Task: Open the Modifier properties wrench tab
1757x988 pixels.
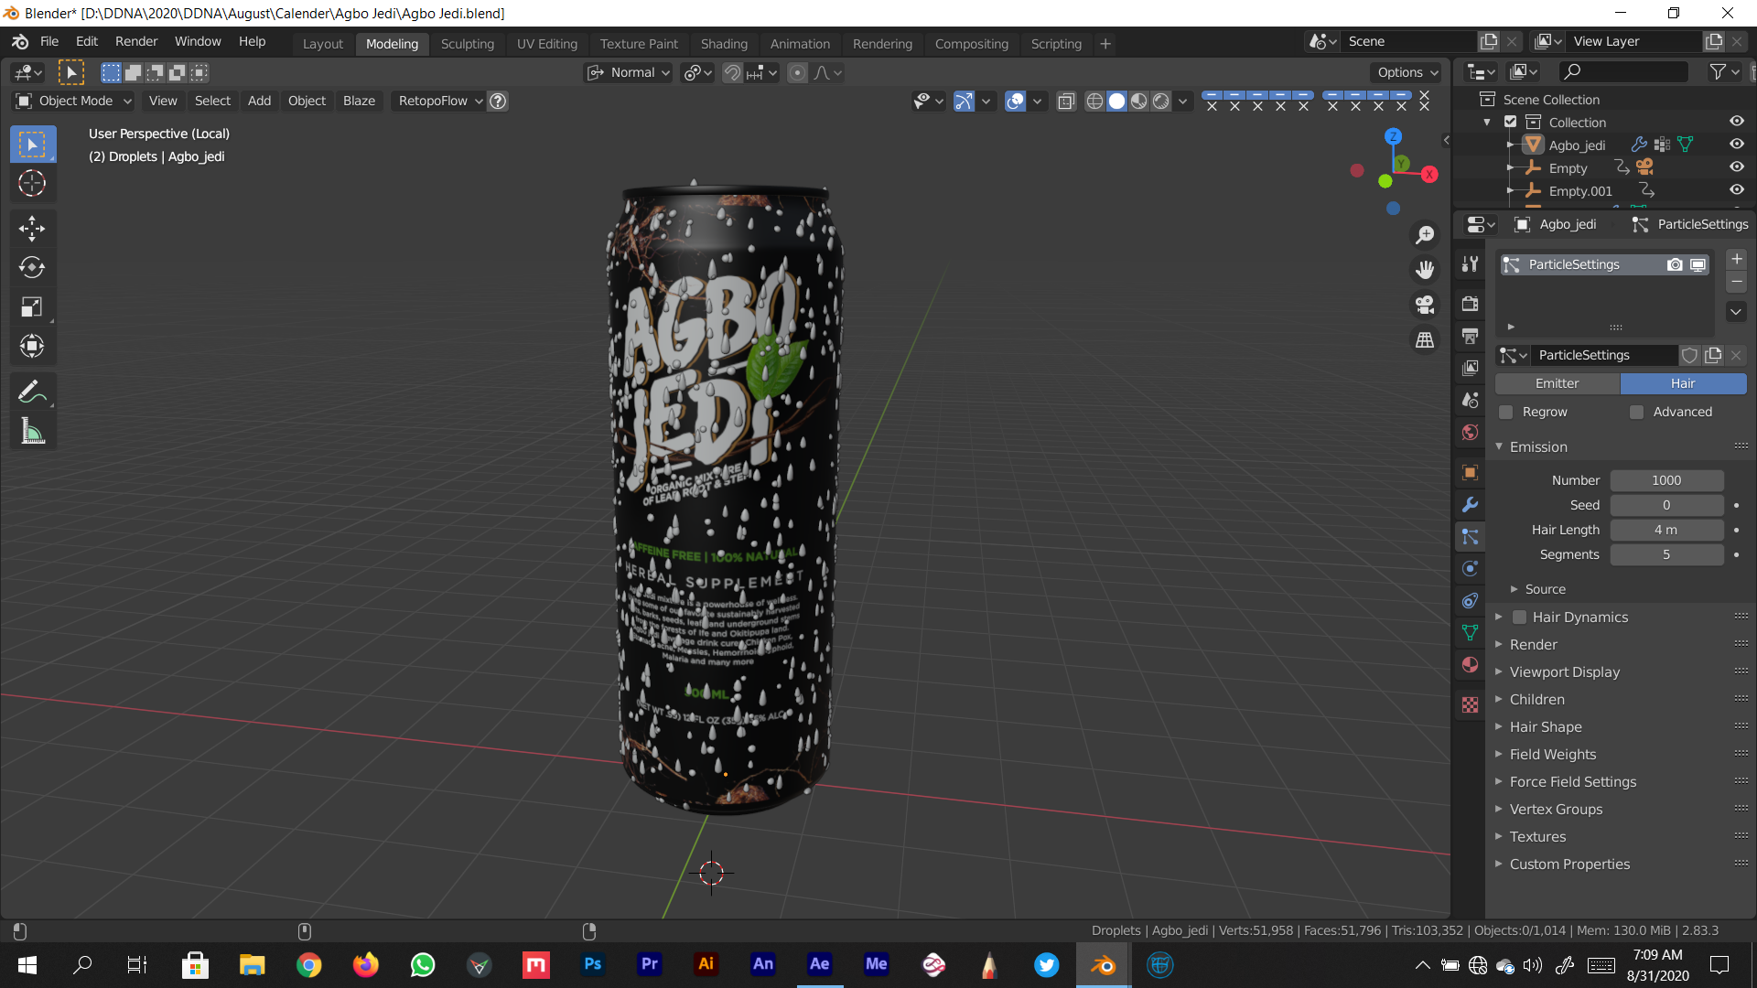Action: click(1470, 505)
